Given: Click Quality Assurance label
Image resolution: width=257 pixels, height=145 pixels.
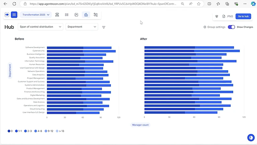Looking at the screenshot, I should 37,58.
